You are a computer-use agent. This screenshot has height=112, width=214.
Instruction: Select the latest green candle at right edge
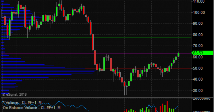pyautogui.click(x=178, y=55)
